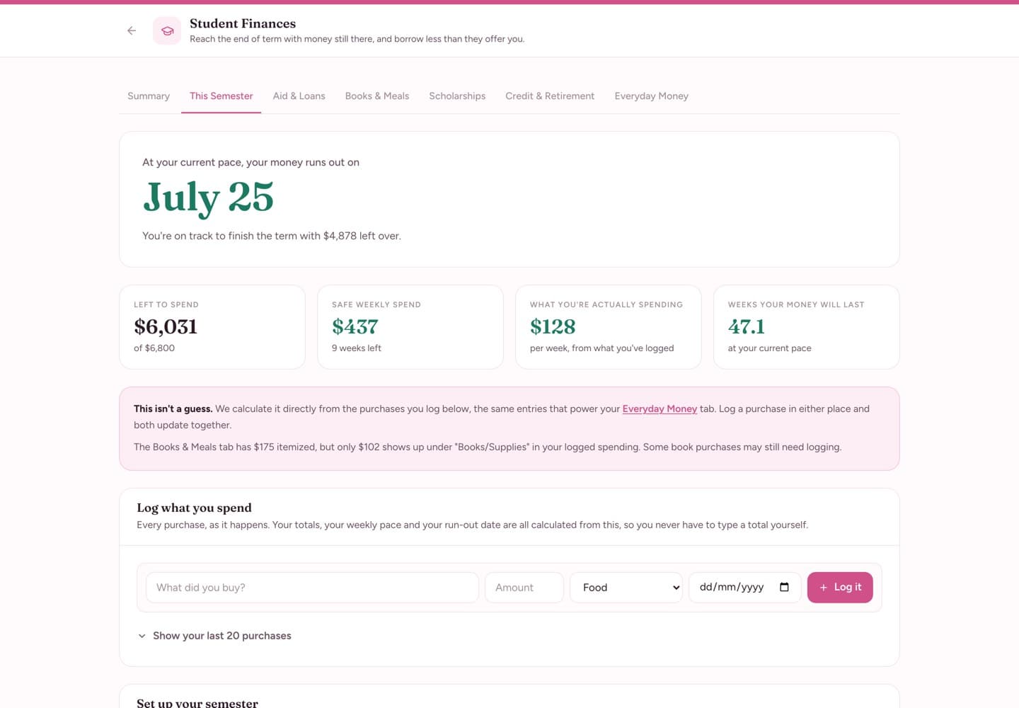Click the dd/mm/yyyy date field
Image resolution: width=1019 pixels, height=708 pixels.
pyautogui.click(x=745, y=588)
